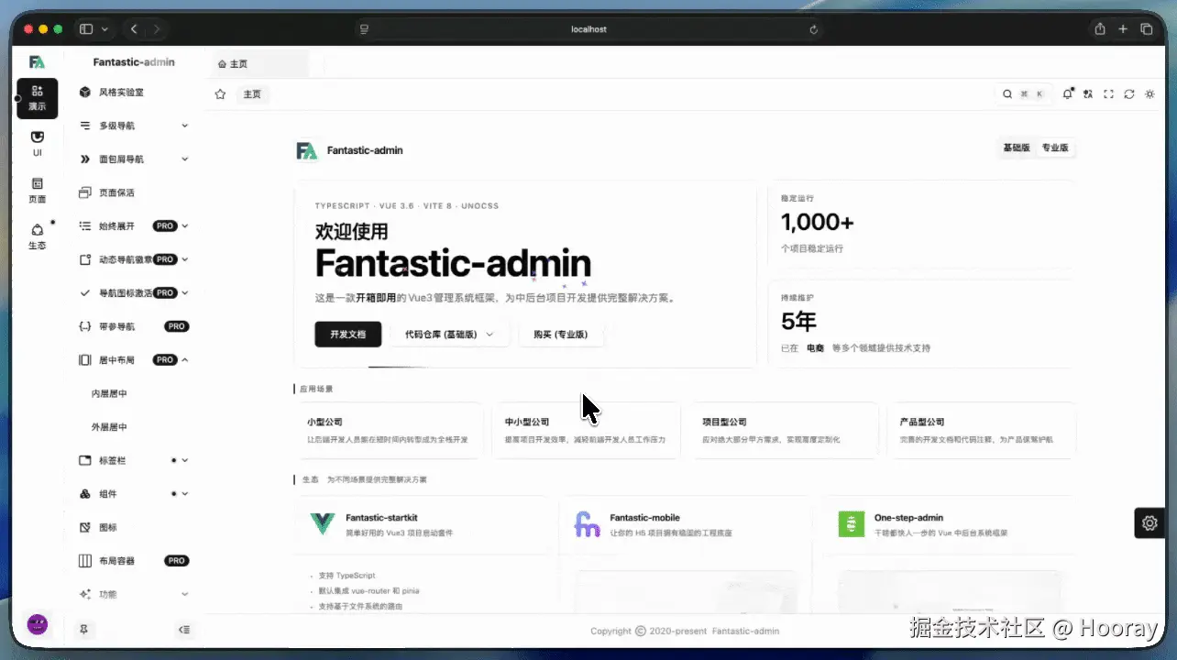Image resolution: width=1177 pixels, height=660 pixels.
Task: Open the floating settings gear button
Action: pyautogui.click(x=1149, y=523)
